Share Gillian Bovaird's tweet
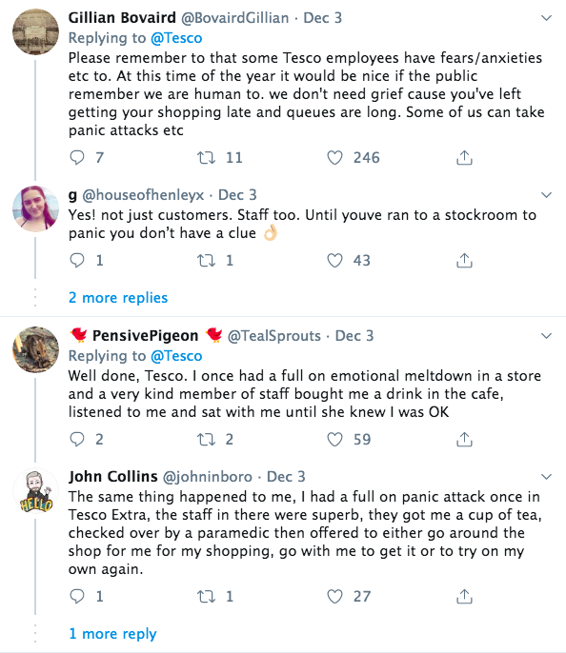The width and height of the screenshot is (566, 653). (464, 158)
